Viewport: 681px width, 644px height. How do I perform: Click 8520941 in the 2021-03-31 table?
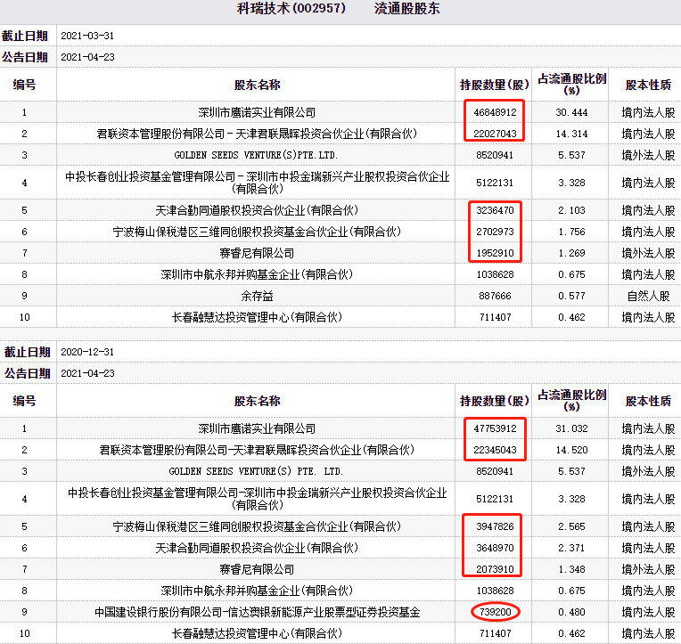point(495,155)
